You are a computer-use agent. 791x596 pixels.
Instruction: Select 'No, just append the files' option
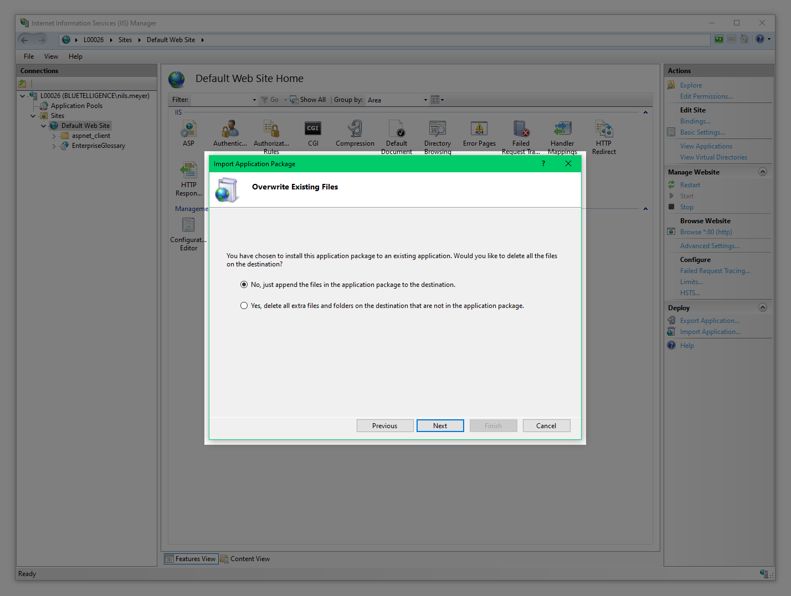(244, 285)
